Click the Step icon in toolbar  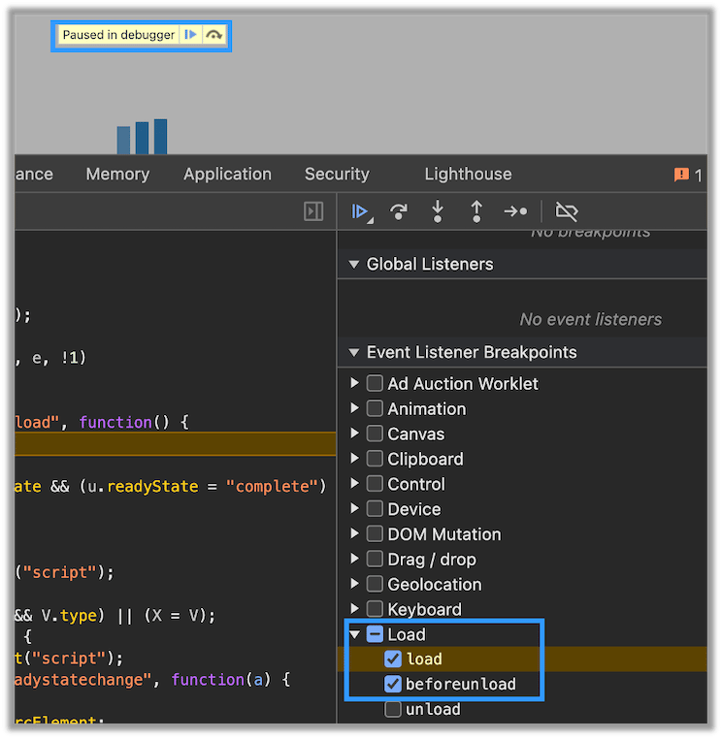click(515, 211)
